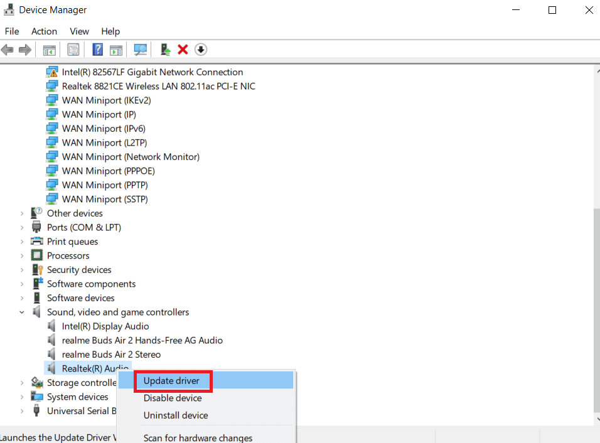Click the Forward navigation arrow
The image size is (600, 443).
24,50
